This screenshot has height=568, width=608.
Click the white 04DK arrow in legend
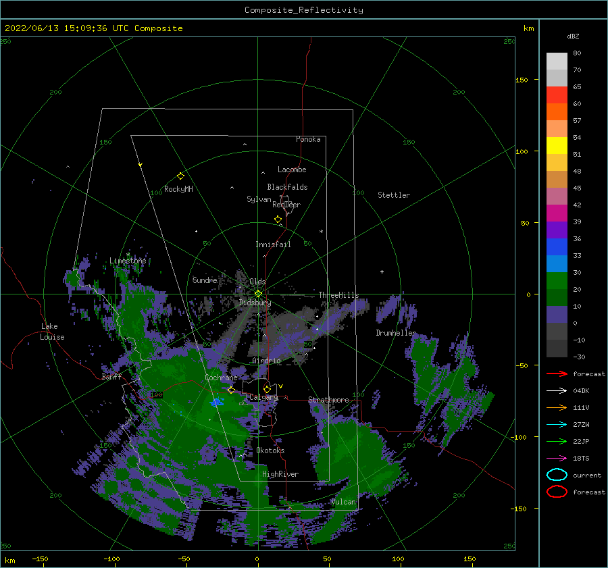pyautogui.click(x=557, y=391)
